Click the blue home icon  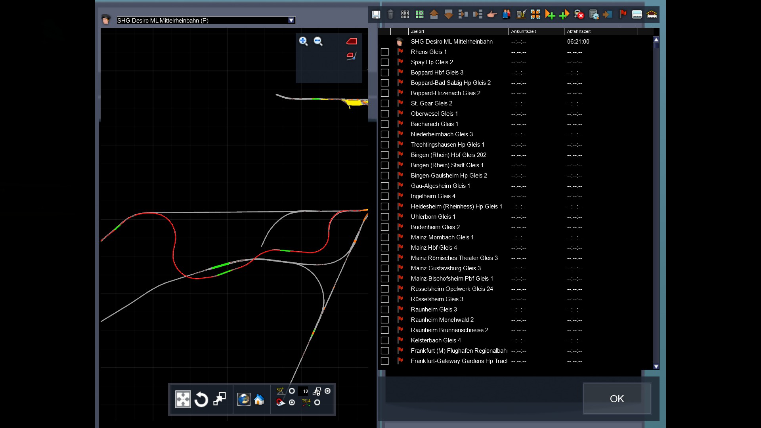259,399
